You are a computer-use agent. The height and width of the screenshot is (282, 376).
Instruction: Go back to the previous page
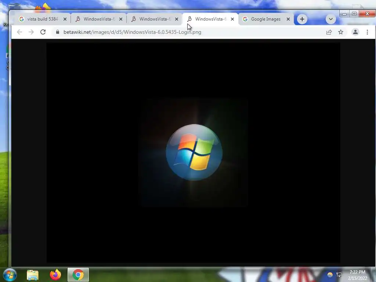pos(19,32)
